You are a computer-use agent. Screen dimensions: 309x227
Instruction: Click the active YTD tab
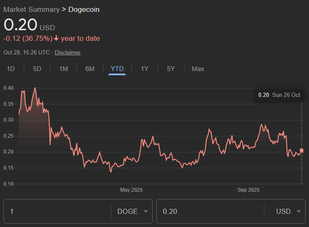point(117,68)
